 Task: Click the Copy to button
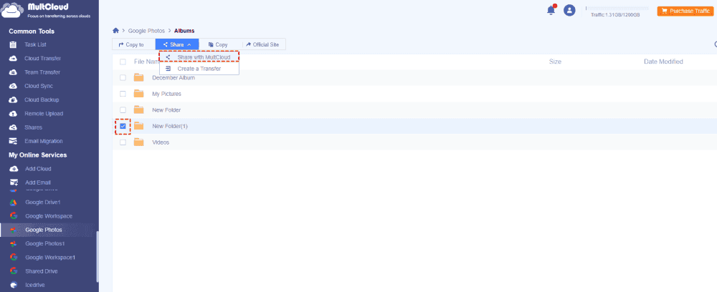(131, 44)
